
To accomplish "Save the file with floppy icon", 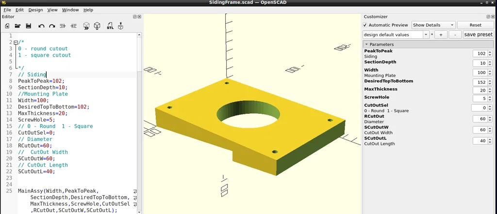I will point(28,26).
